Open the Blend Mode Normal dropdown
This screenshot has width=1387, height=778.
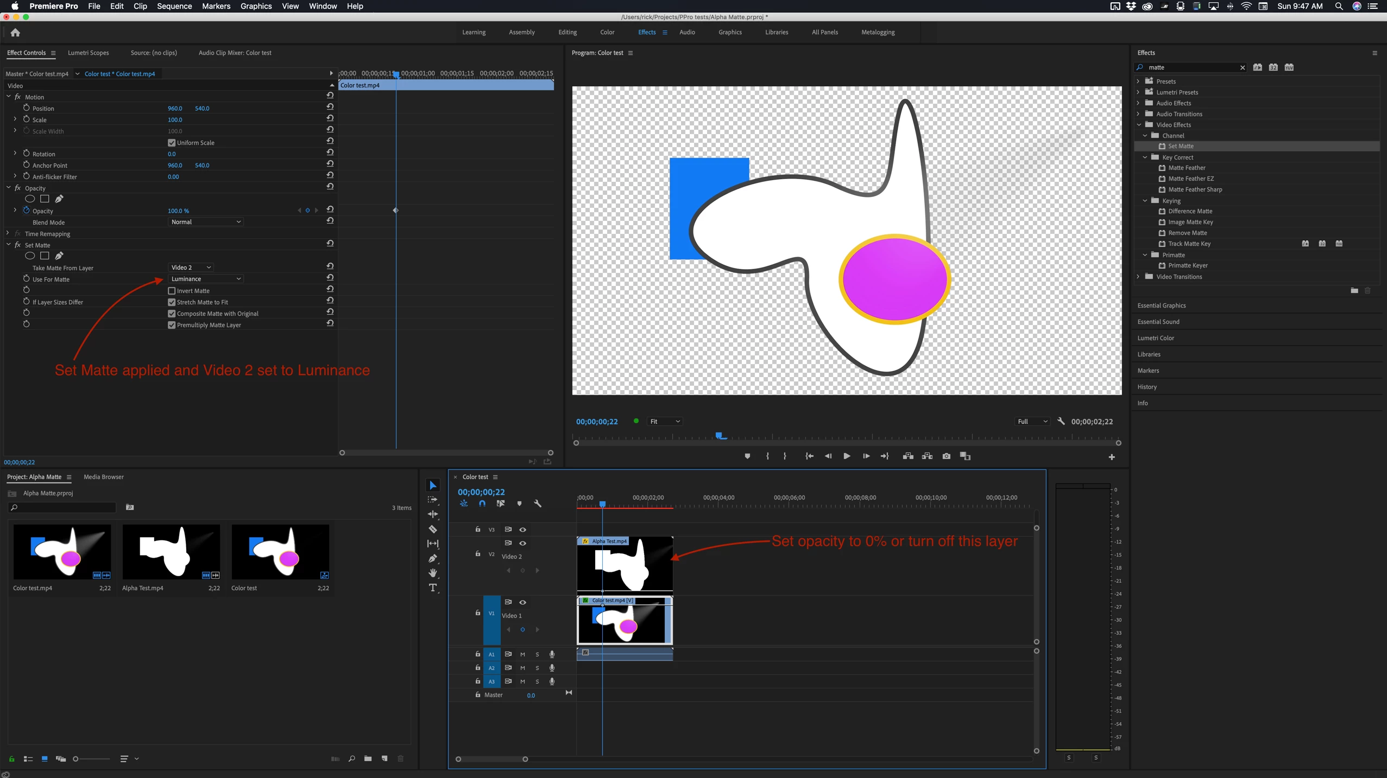(205, 222)
